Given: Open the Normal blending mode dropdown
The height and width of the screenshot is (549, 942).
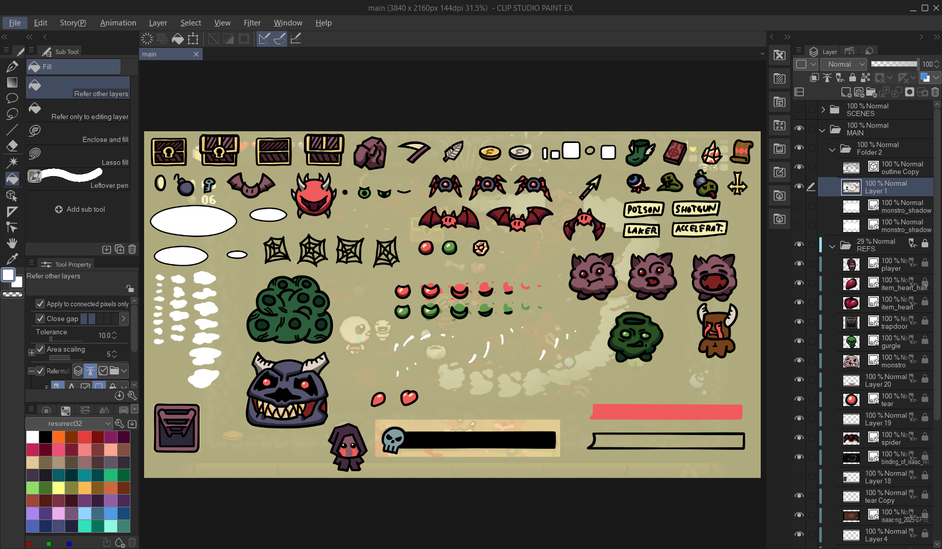Looking at the screenshot, I should click(844, 64).
